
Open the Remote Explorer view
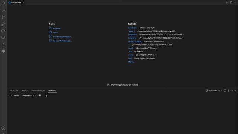point(3,38)
